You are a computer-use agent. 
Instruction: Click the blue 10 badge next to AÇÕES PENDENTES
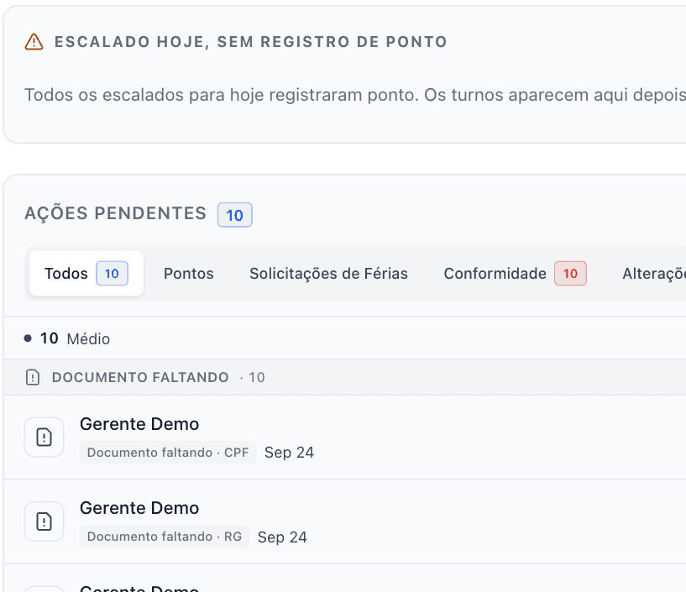[235, 215]
